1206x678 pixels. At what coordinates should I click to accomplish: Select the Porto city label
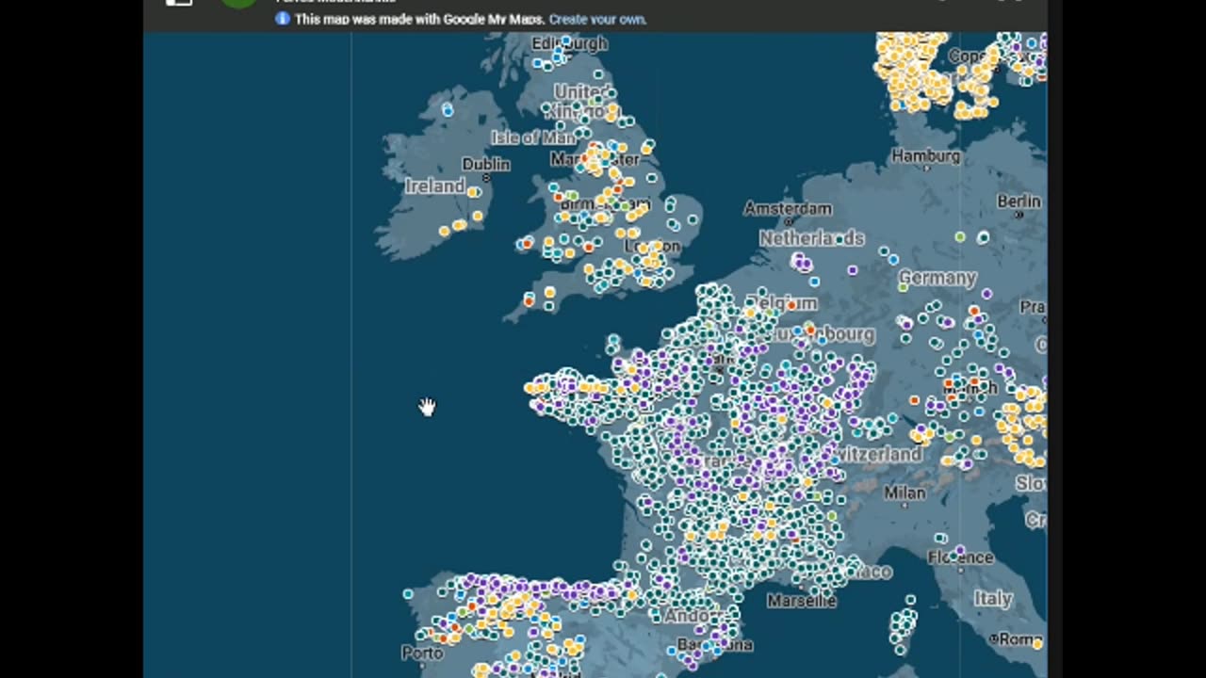[422, 653]
